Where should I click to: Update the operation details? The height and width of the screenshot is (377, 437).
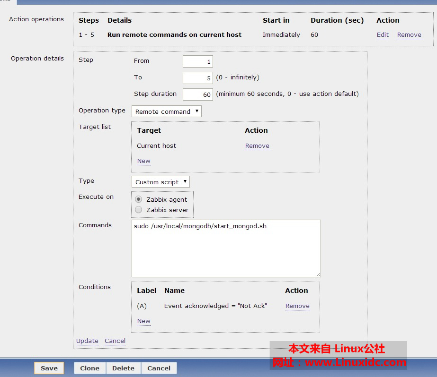[x=87, y=341]
